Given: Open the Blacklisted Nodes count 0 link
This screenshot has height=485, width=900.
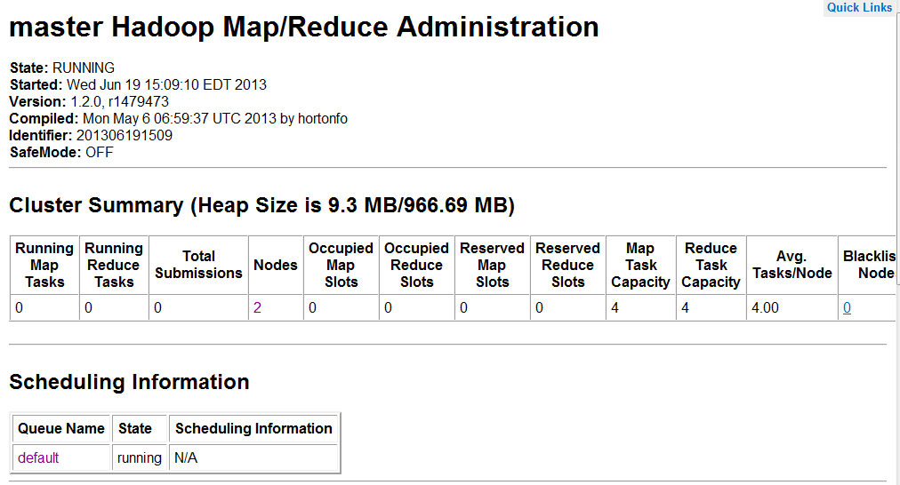Looking at the screenshot, I should pos(847,308).
